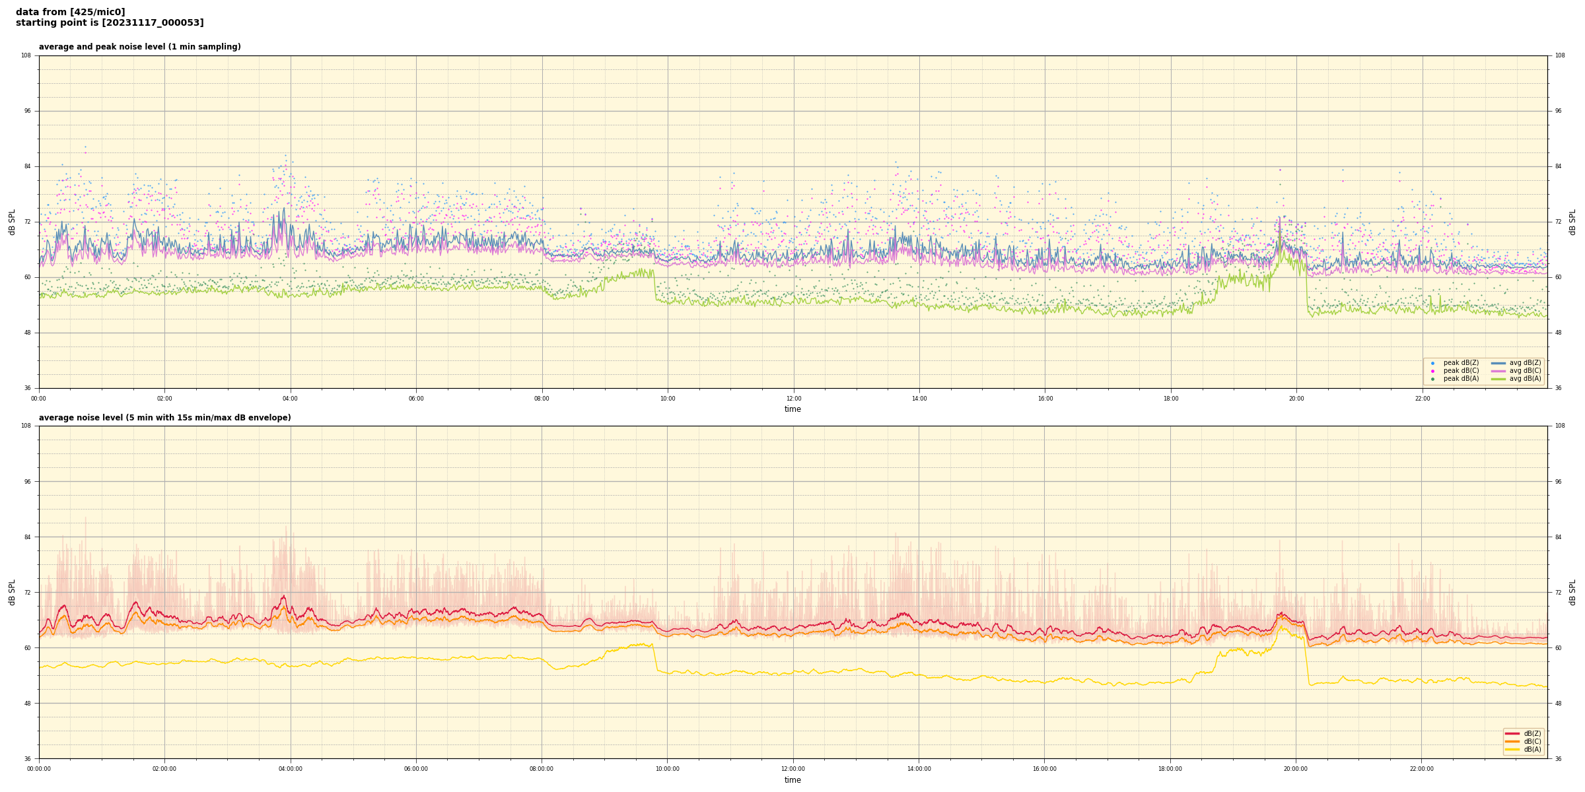Click the 12:00 tick on upper time axis
The width and height of the screenshot is (1585, 792).
point(793,399)
